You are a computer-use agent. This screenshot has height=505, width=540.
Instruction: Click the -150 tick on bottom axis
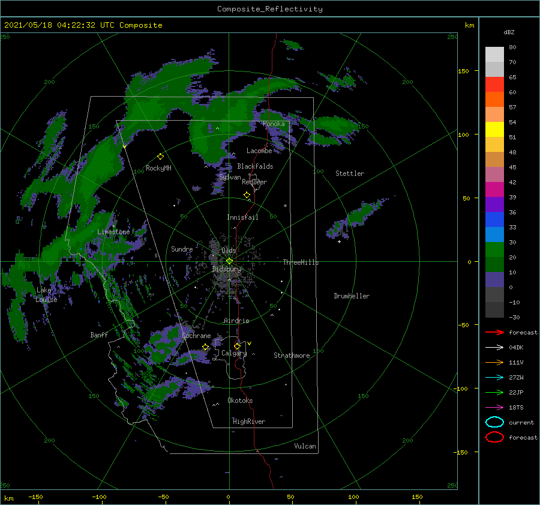pyautogui.click(x=35, y=497)
